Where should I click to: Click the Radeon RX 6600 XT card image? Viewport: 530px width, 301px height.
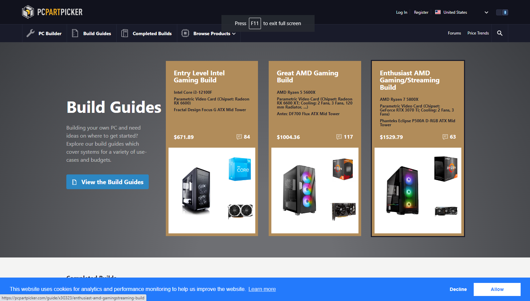[343, 211]
